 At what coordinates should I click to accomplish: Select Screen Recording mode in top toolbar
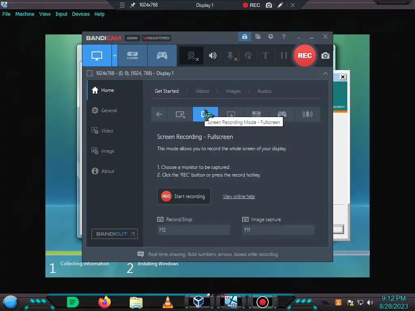pos(97,55)
